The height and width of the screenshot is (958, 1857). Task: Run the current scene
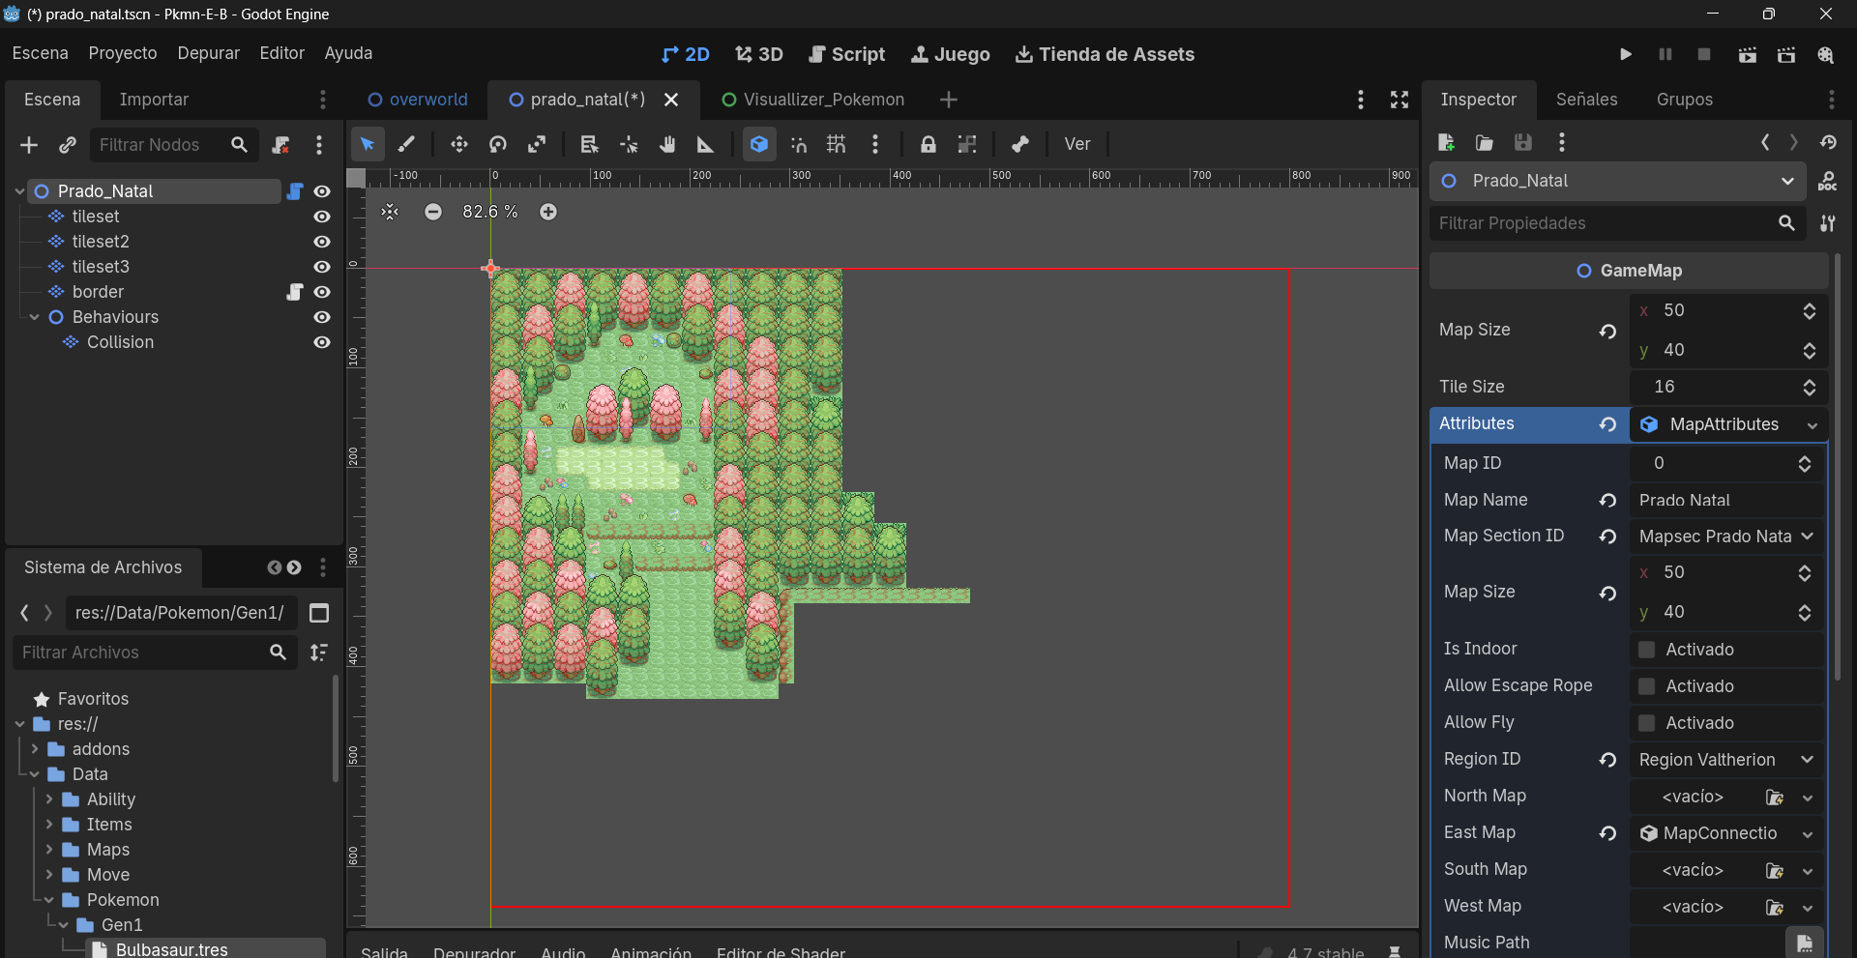[1747, 54]
